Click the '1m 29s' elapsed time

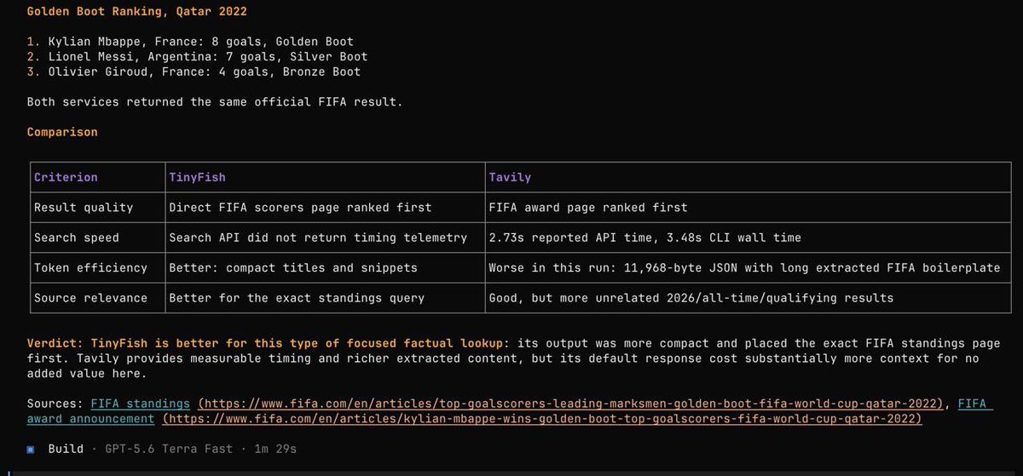pyautogui.click(x=275, y=449)
